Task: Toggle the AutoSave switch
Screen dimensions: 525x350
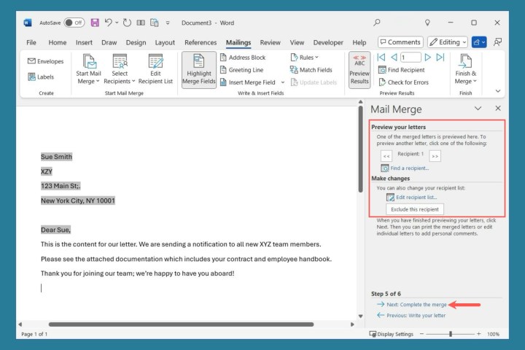Action: [74, 23]
